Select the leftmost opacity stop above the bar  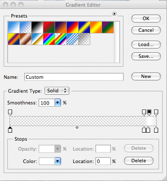pyautogui.click(x=10, y=112)
